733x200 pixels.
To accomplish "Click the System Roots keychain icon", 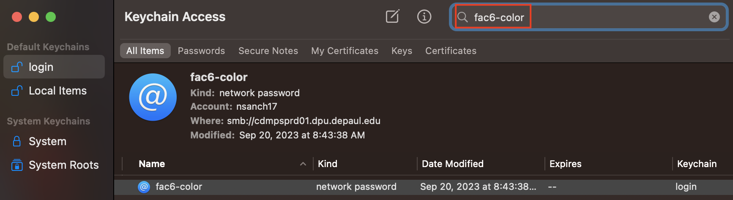I will (17, 165).
